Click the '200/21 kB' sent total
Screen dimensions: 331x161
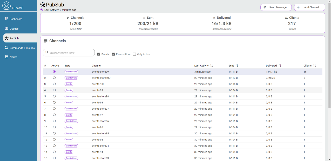click(148, 24)
